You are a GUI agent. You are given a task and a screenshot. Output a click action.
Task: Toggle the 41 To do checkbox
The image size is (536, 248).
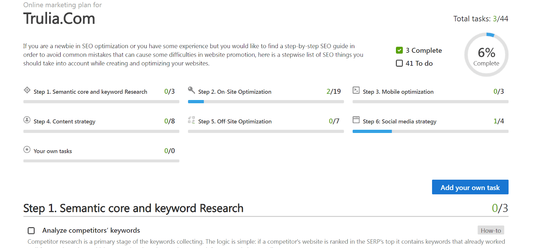[x=399, y=63]
